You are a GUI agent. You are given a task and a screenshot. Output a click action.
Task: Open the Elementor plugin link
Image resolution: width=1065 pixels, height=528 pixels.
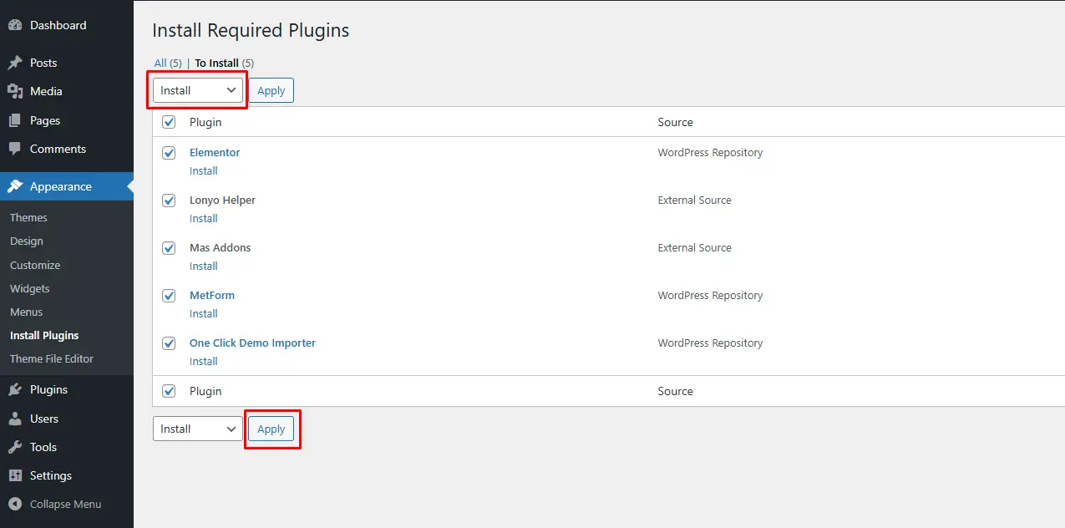pyautogui.click(x=215, y=152)
